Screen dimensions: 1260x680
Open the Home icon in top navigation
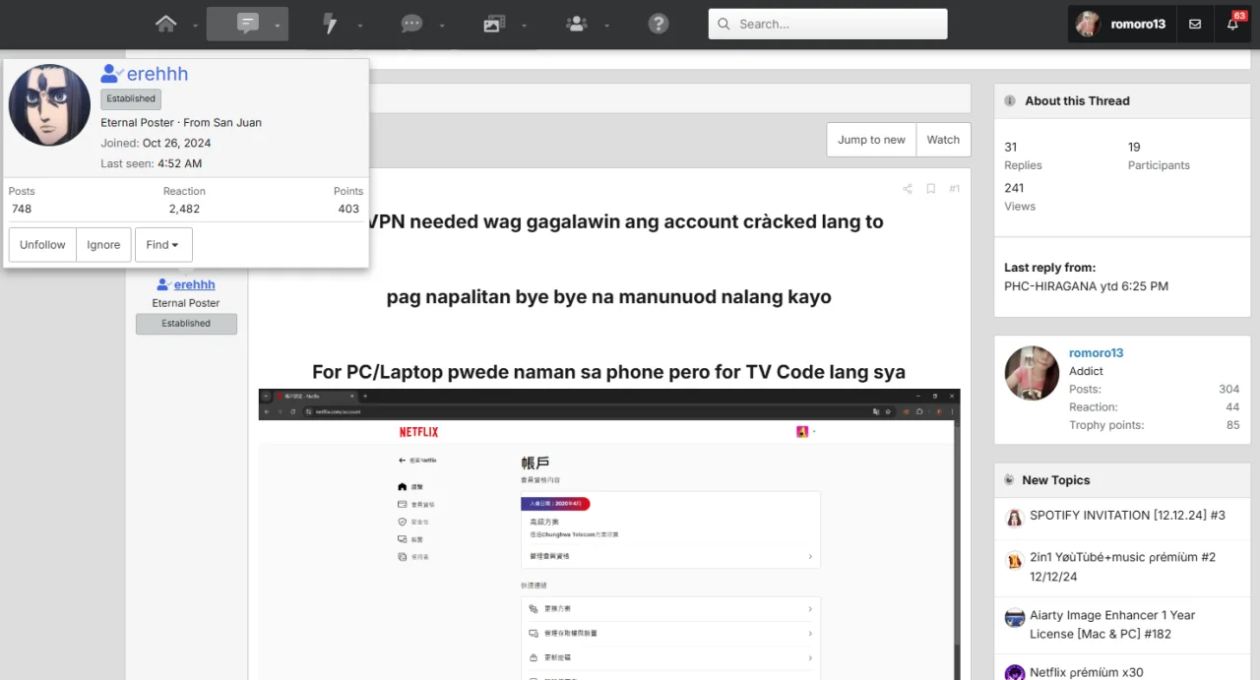(x=166, y=24)
